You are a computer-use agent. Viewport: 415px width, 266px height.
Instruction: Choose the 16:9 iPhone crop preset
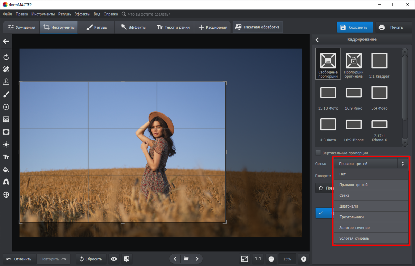coord(353,130)
